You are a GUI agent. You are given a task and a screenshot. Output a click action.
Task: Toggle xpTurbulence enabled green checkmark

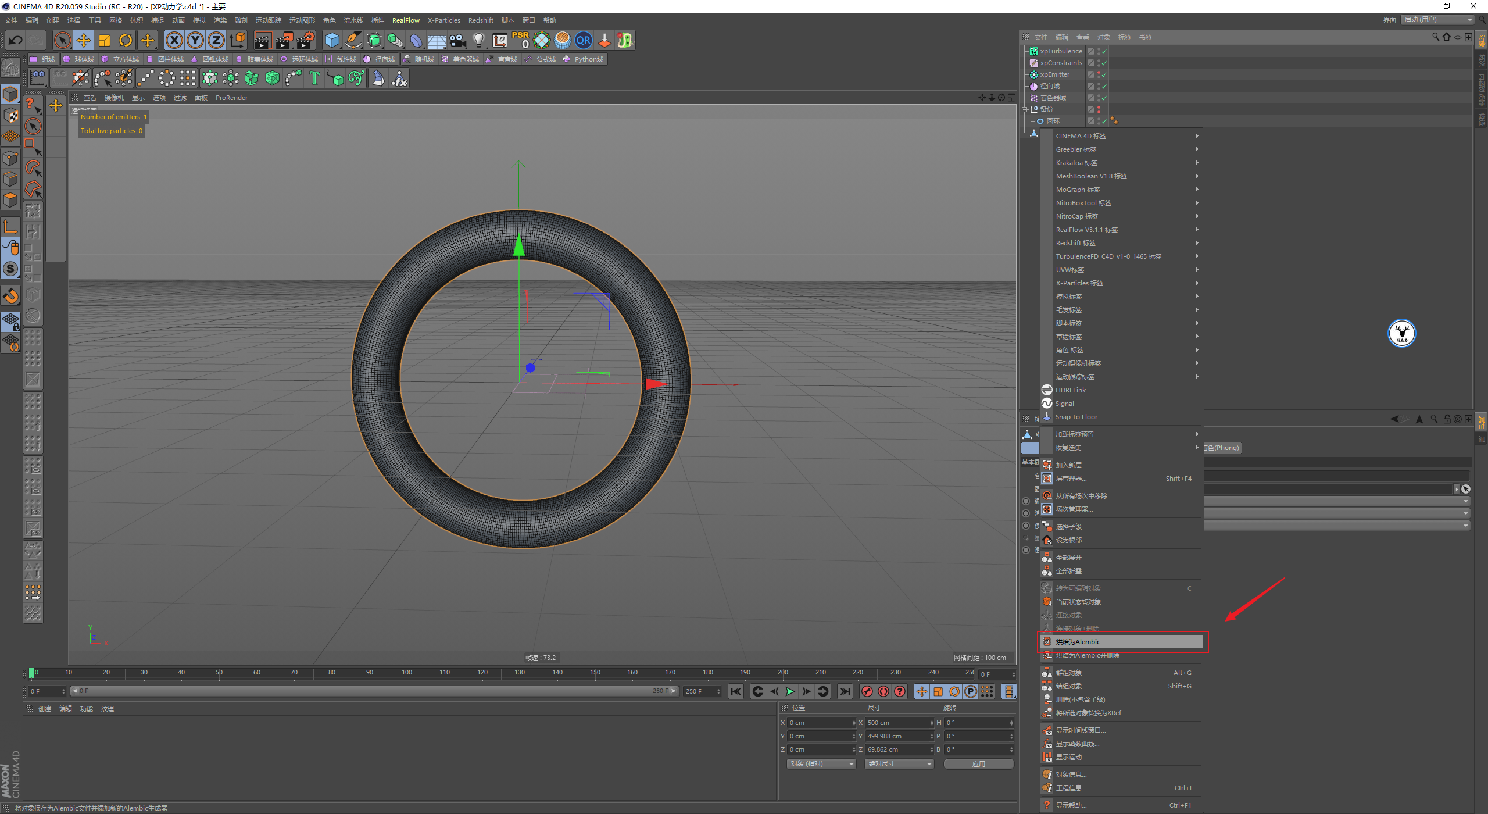[1104, 51]
